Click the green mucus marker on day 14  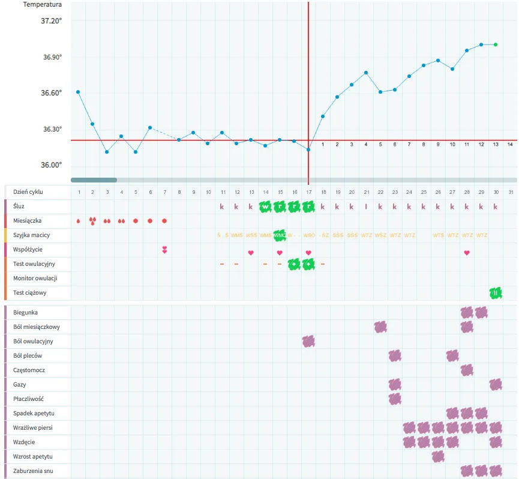(x=265, y=206)
